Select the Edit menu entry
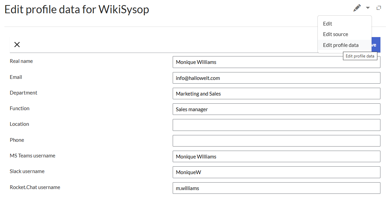Viewport: 391px width, 203px height. (x=328, y=24)
